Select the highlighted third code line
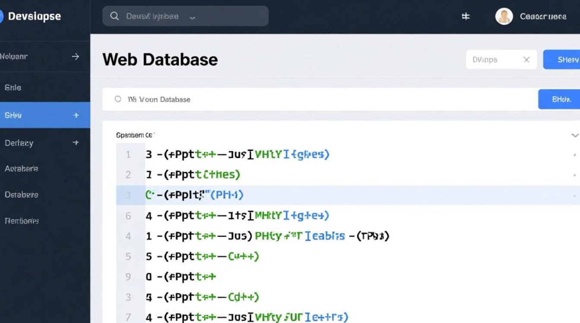The width and height of the screenshot is (580, 323). pos(302,195)
